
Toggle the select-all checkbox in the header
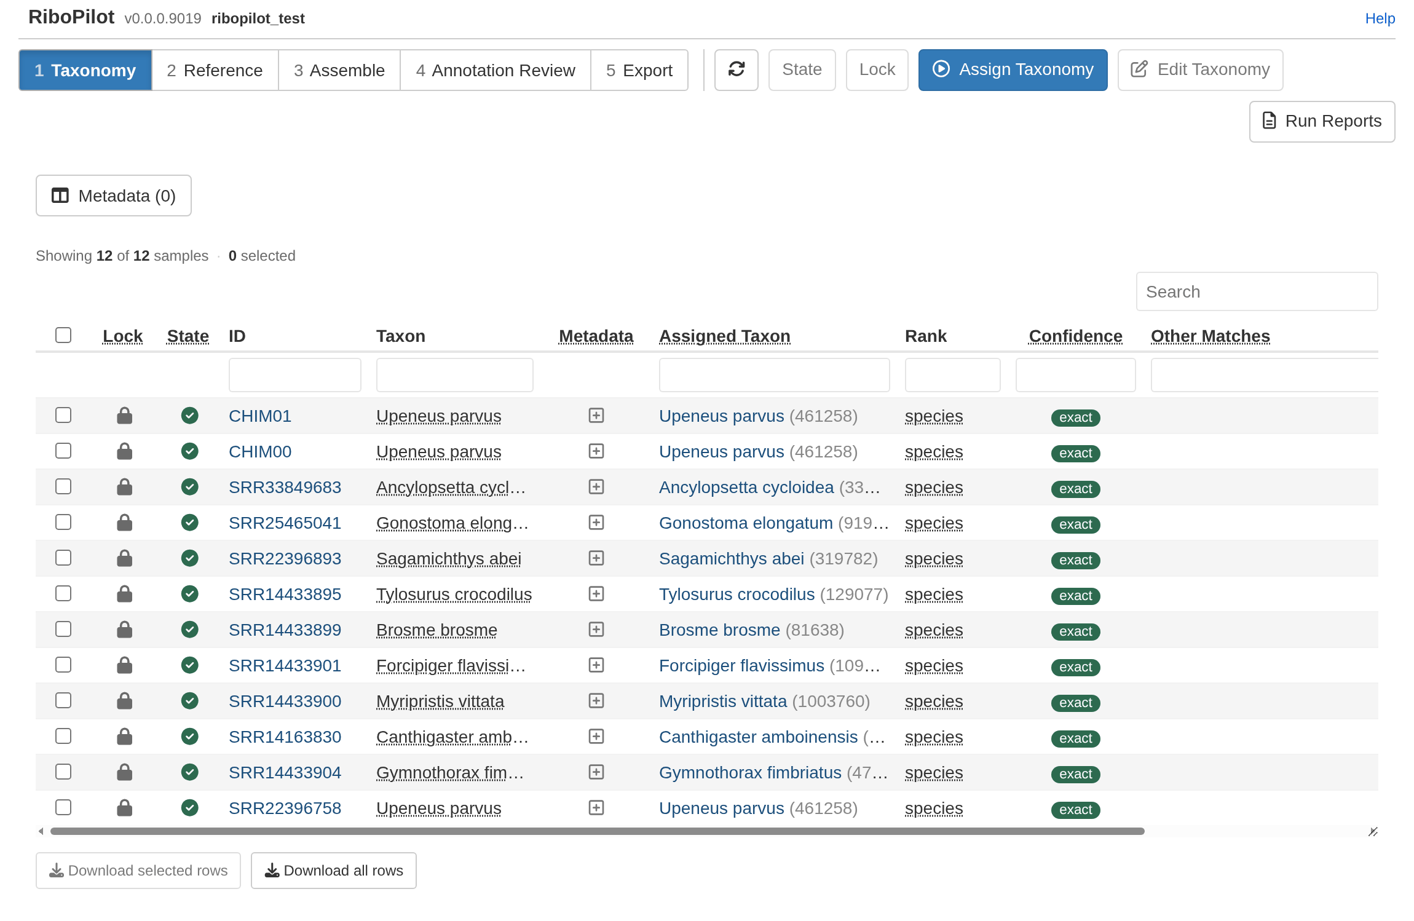point(63,335)
